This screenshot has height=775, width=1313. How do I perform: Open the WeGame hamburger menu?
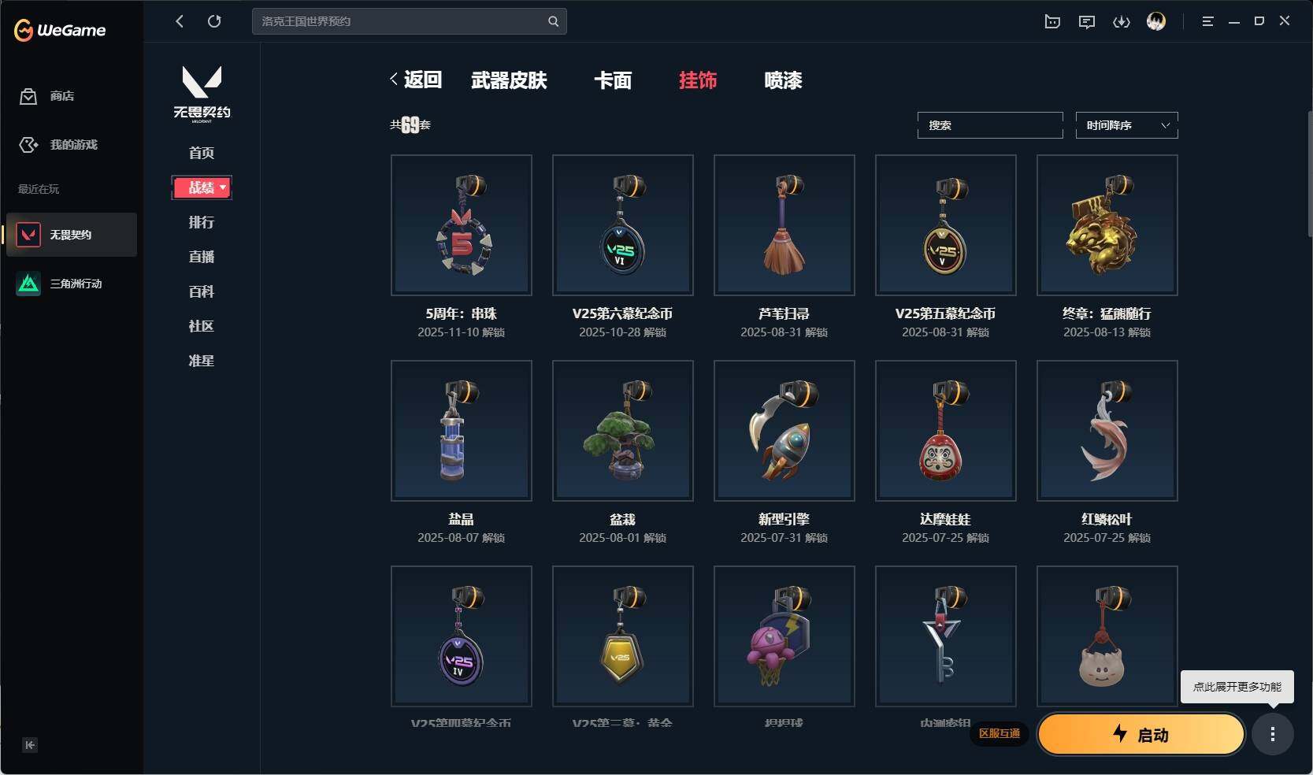tap(1207, 21)
